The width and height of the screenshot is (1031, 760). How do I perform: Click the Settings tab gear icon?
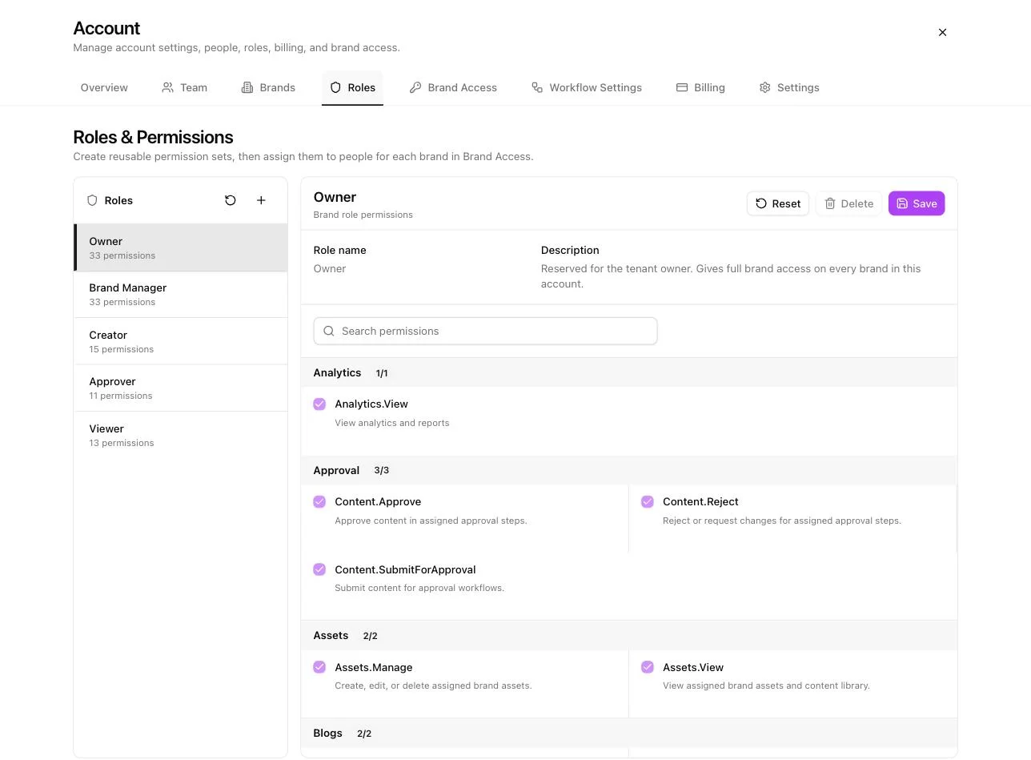point(764,87)
